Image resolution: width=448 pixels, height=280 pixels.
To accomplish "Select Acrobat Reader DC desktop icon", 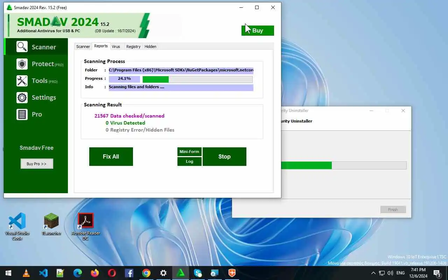I will click(86, 226).
